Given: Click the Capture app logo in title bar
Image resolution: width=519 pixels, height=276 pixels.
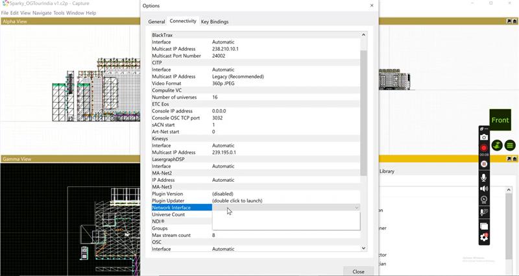Looking at the screenshot, I should 5,3.
